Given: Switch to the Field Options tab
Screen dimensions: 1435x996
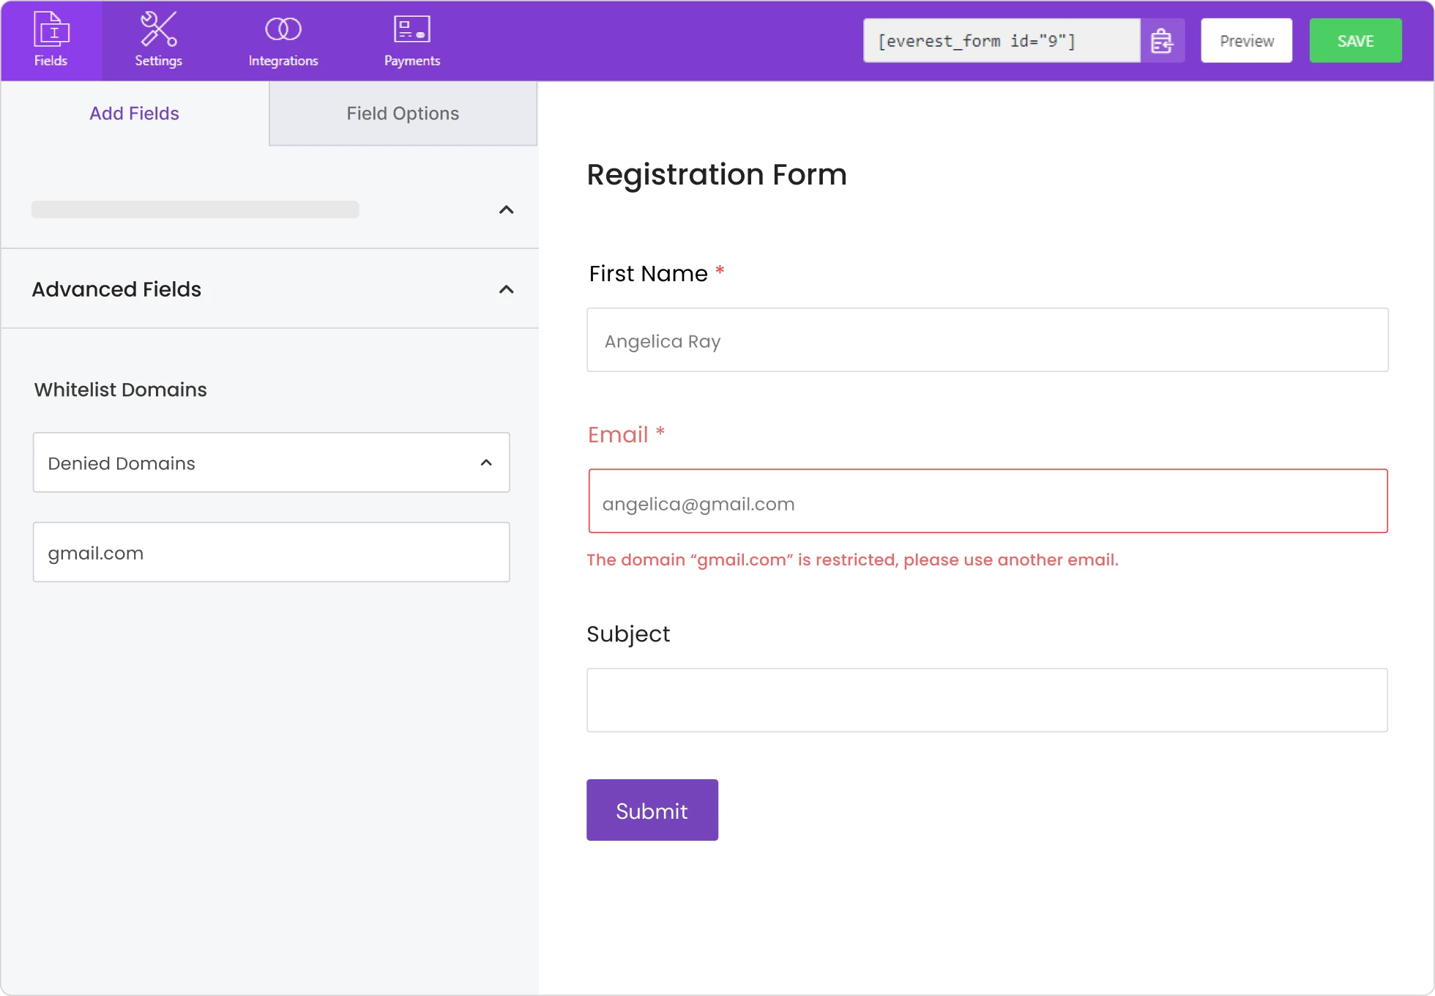Looking at the screenshot, I should pyautogui.click(x=402, y=113).
